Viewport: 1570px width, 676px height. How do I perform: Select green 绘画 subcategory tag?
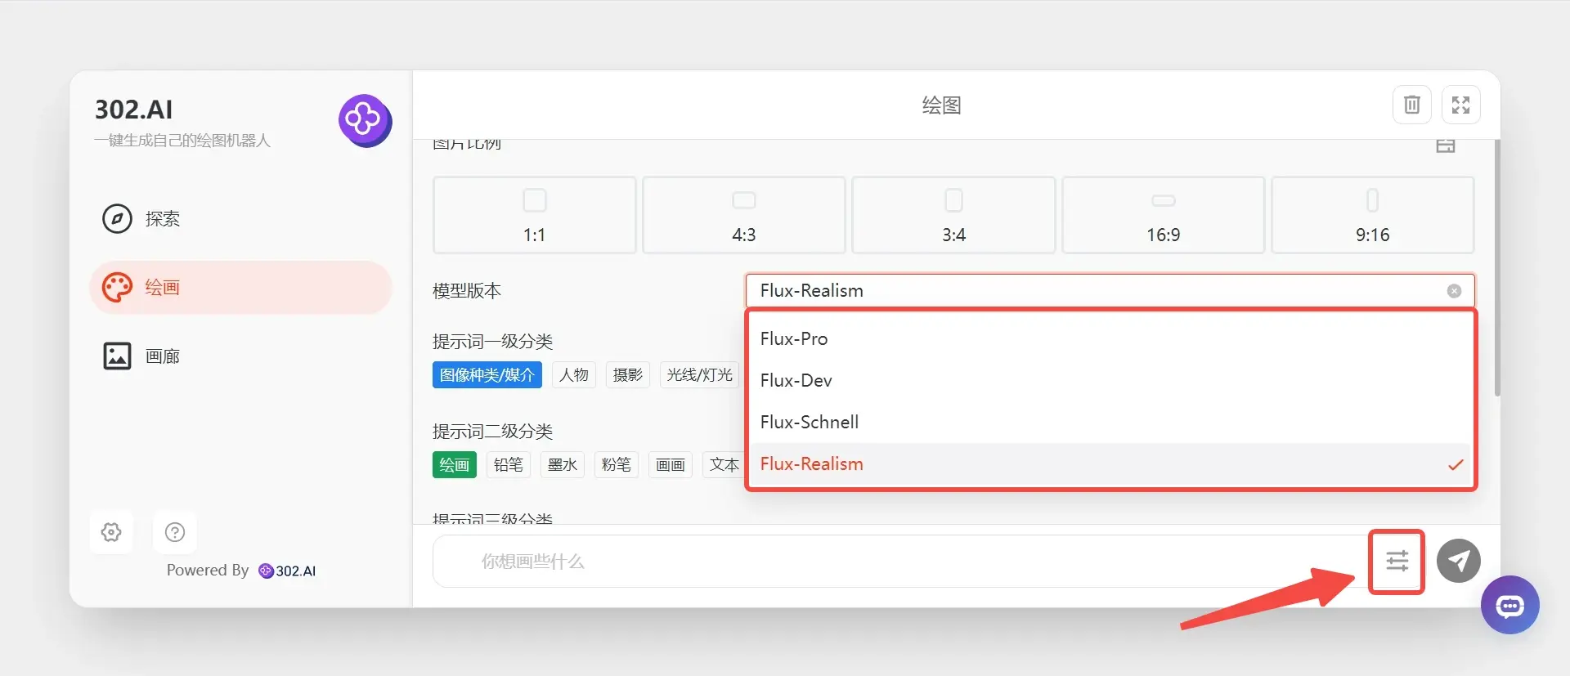coord(455,465)
